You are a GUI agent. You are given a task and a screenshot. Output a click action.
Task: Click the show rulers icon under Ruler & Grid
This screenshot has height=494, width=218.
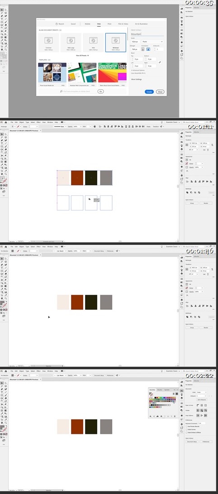click(198, 405)
